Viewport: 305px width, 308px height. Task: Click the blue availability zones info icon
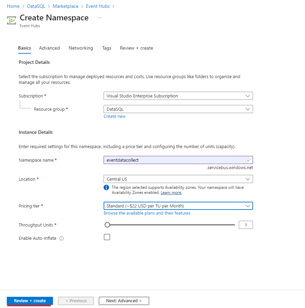pyautogui.click(x=106, y=187)
